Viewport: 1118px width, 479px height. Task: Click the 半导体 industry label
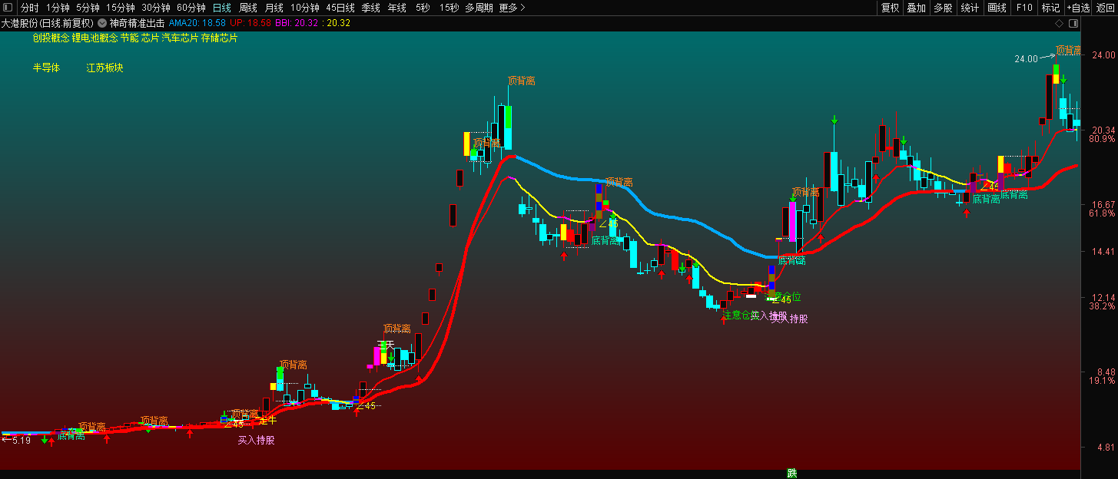[46, 68]
